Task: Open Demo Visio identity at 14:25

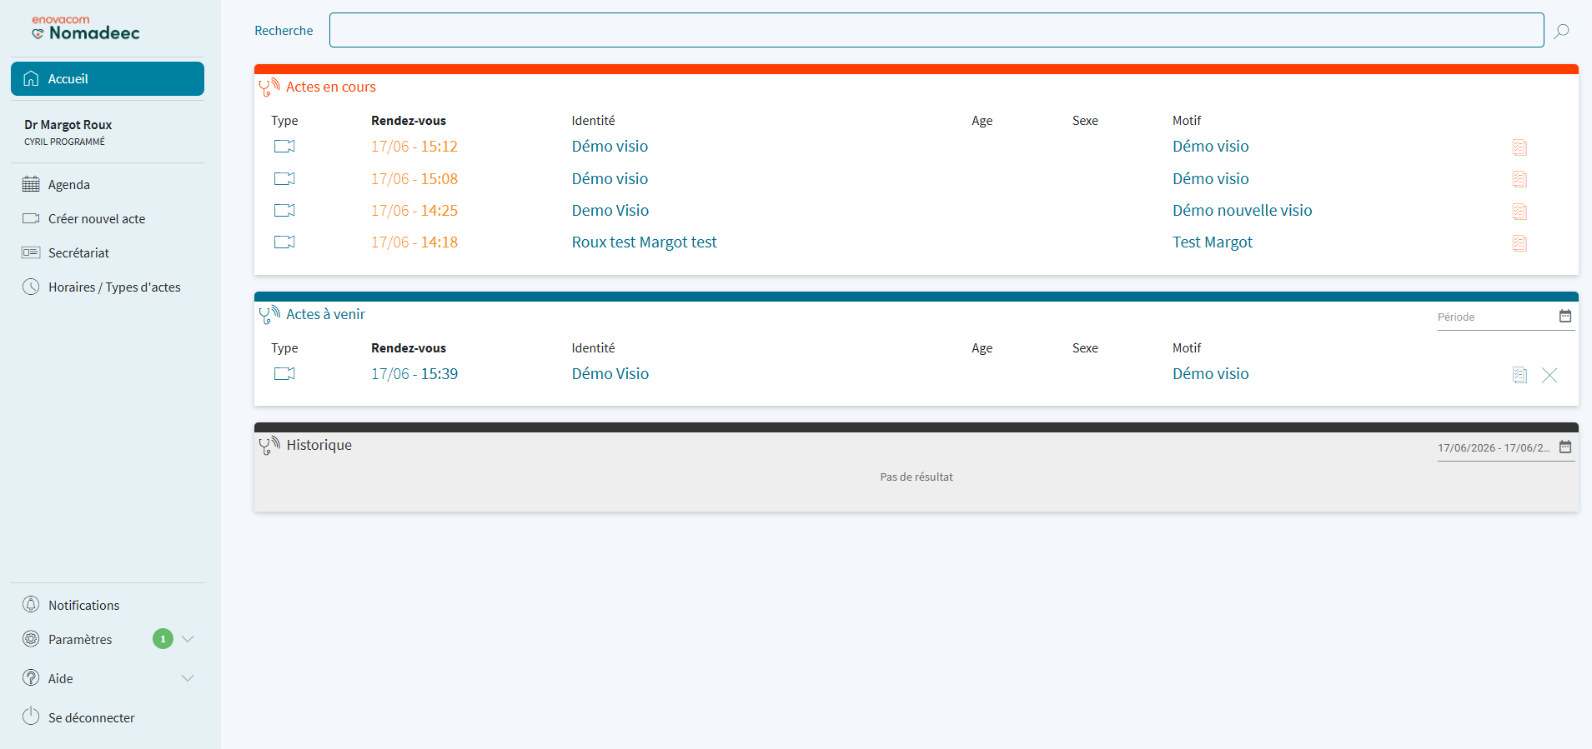Action: tap(610, 211)
